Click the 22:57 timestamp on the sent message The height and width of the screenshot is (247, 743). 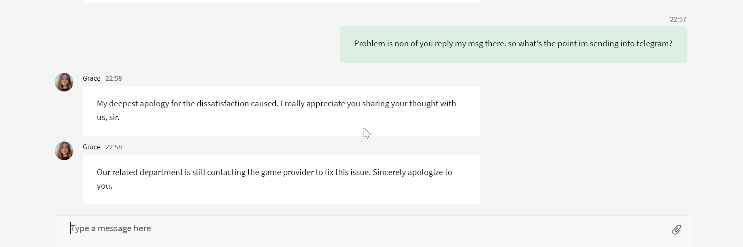(678, 19)
